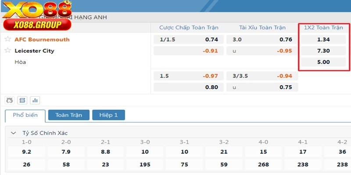Select the Hiệp 1 tab
Image resolution: width=351 pixels, height=175 pixels.
[108, 115]
